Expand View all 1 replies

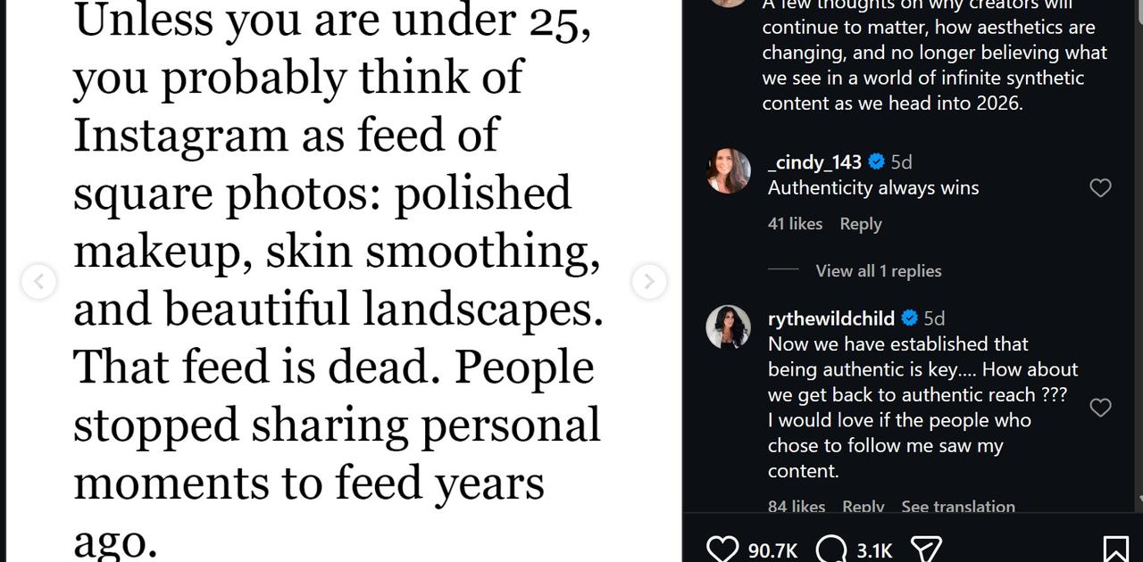pos(878,271)
